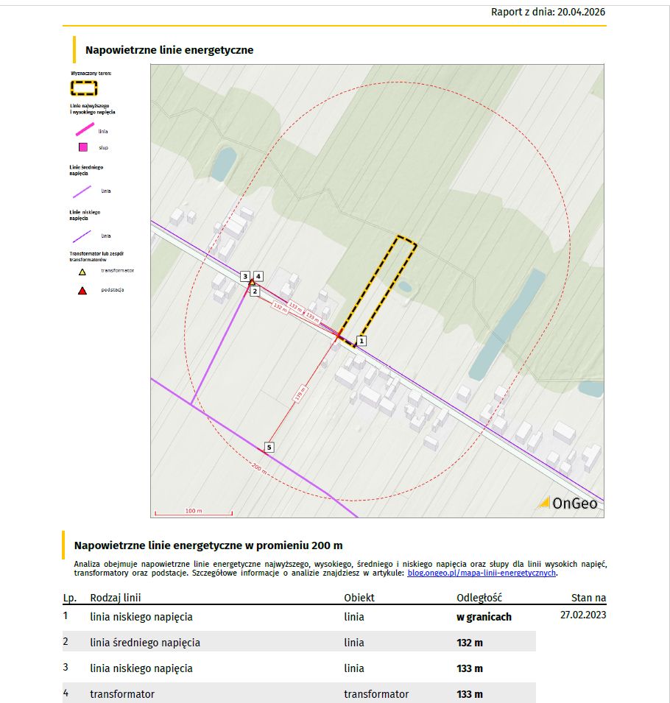Image resolution: width=670 pixels, height=703 pixels.
Task: Click map marker number 5
Action: point(269,447)
